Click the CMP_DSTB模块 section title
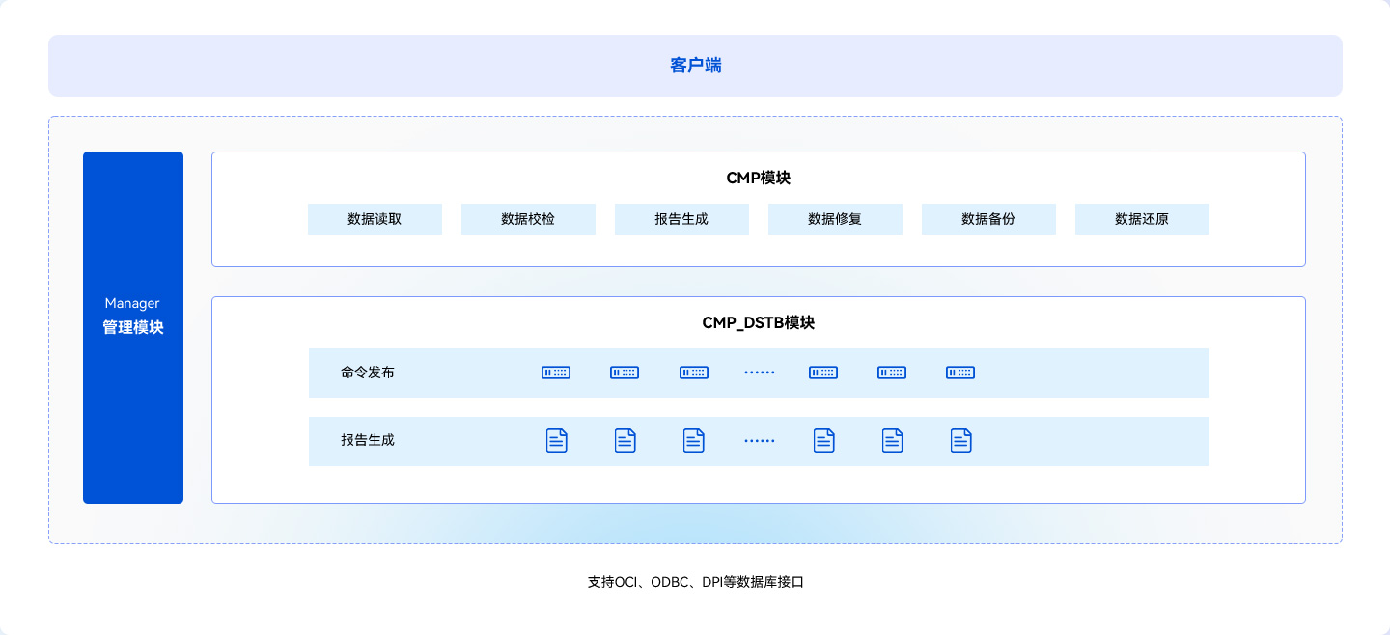 tap(759, 323)
